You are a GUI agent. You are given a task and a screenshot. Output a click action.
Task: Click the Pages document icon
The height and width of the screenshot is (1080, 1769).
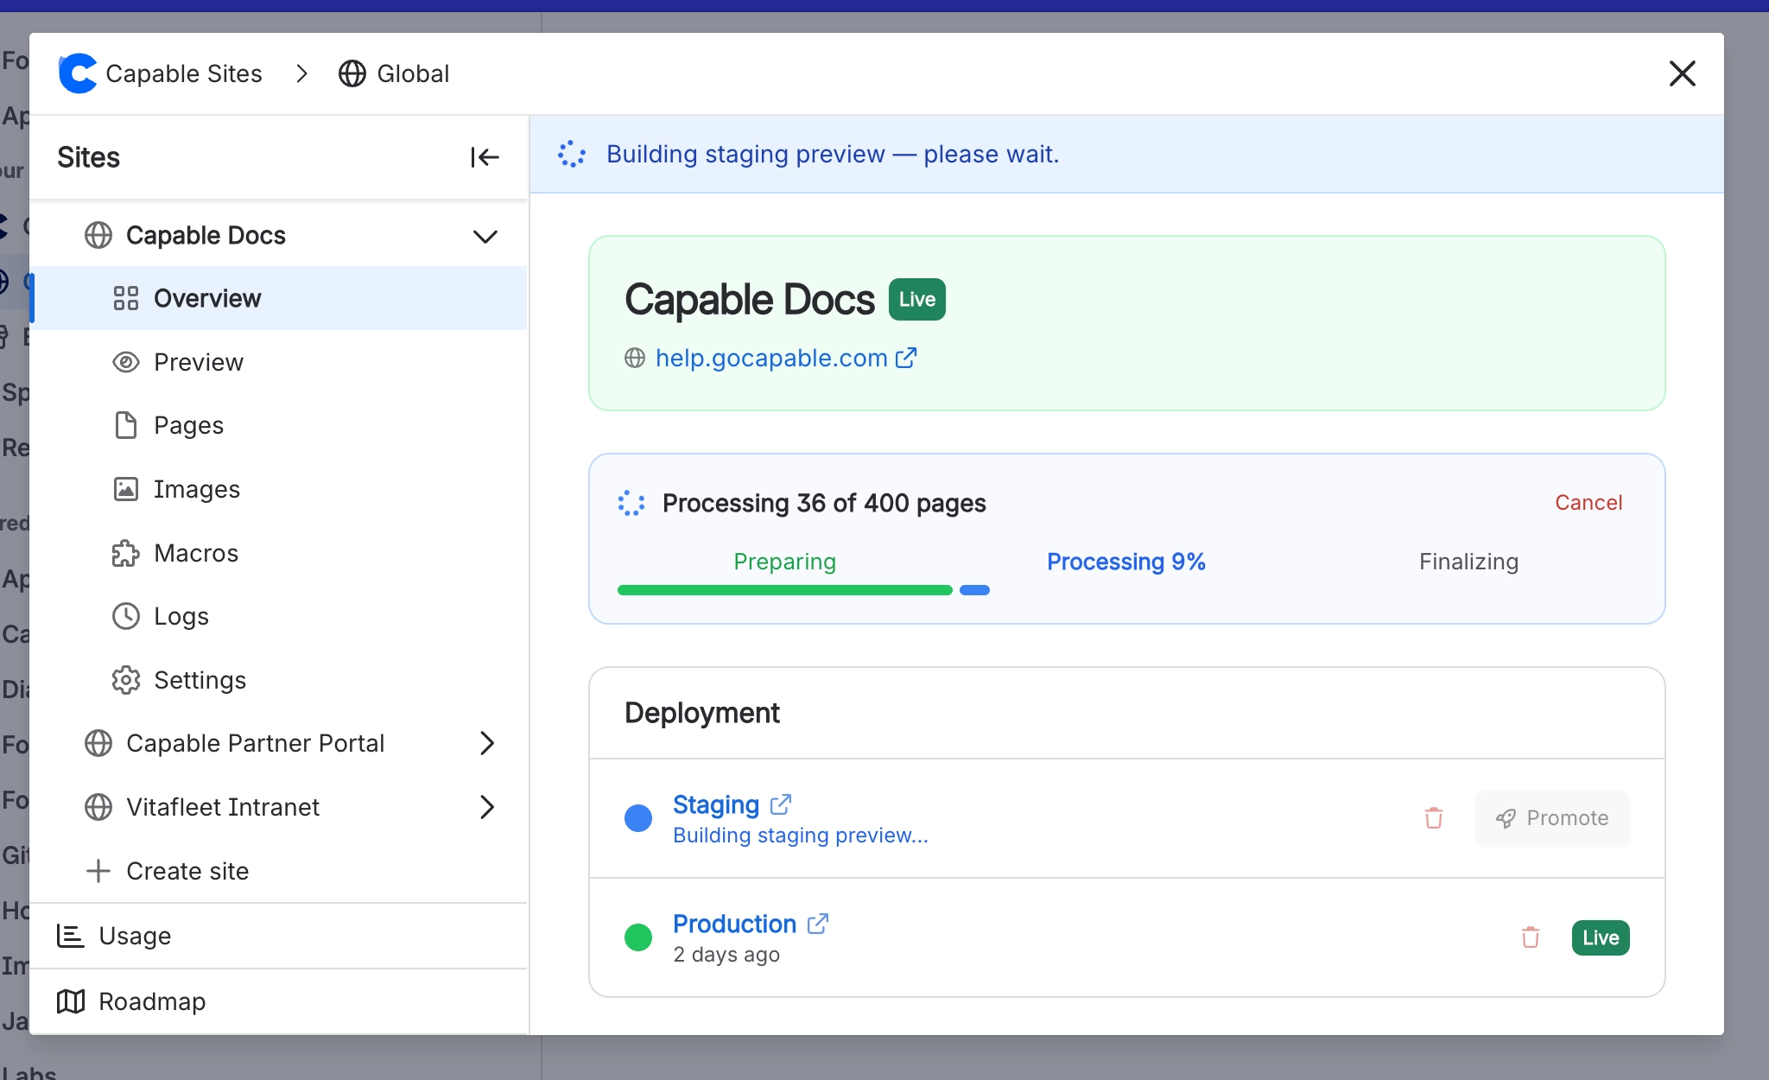[126, 425]
